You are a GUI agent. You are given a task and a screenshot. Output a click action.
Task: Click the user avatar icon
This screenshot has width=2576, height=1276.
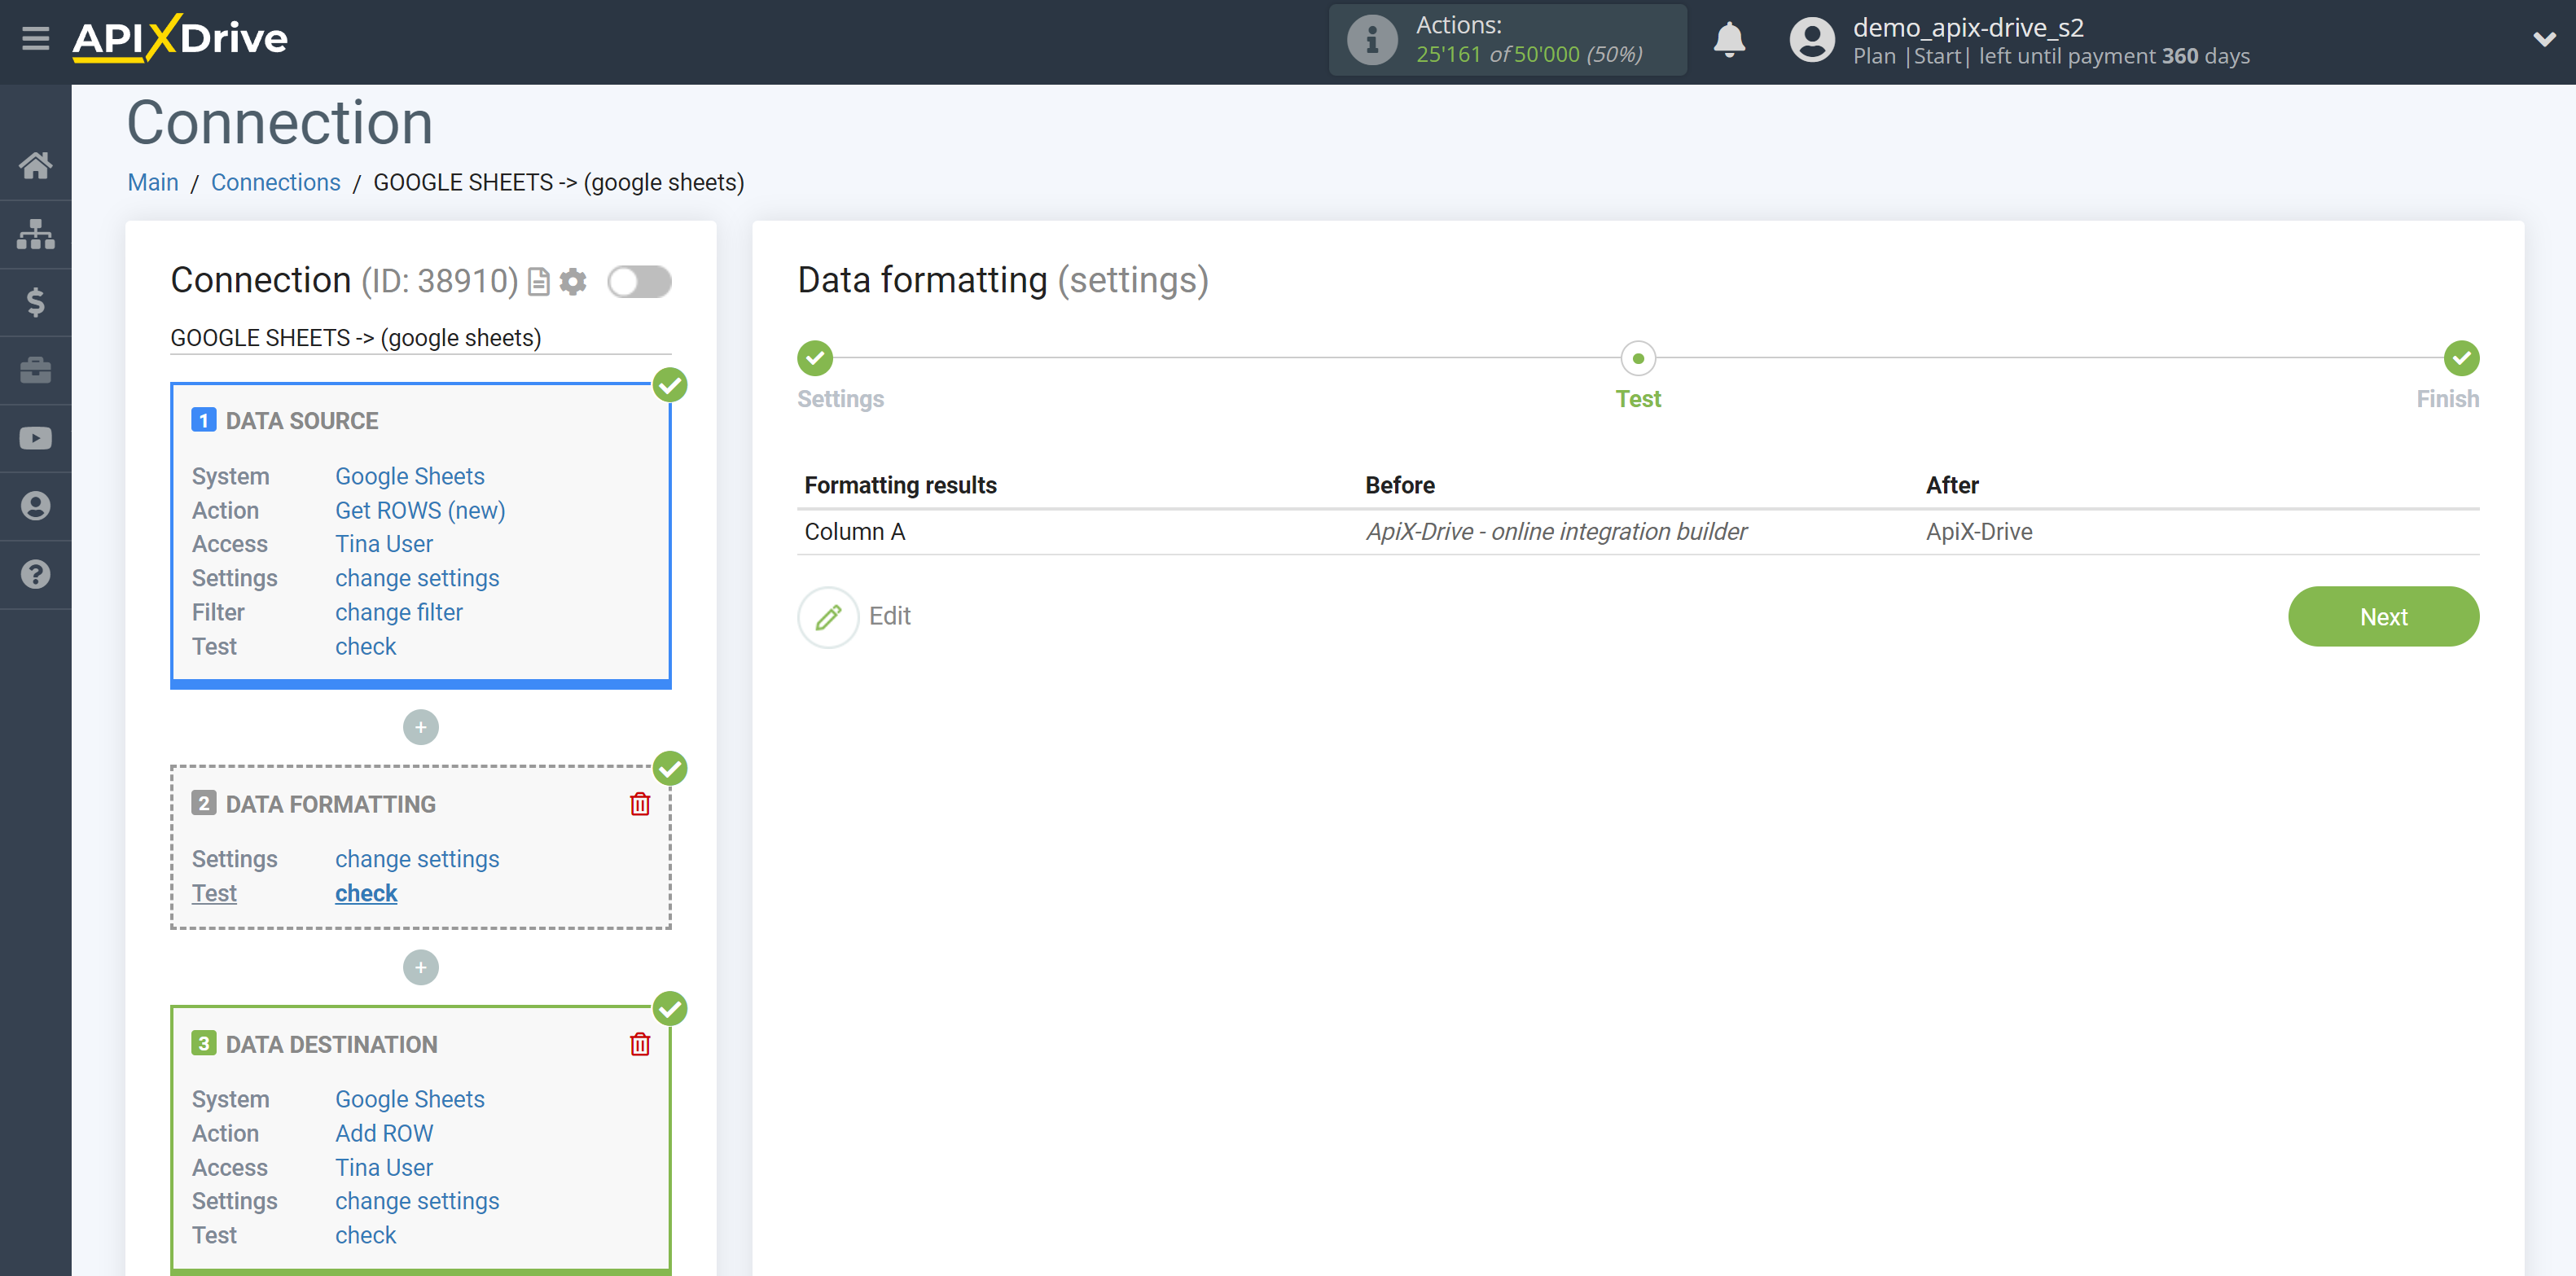tap(1812, 40)
